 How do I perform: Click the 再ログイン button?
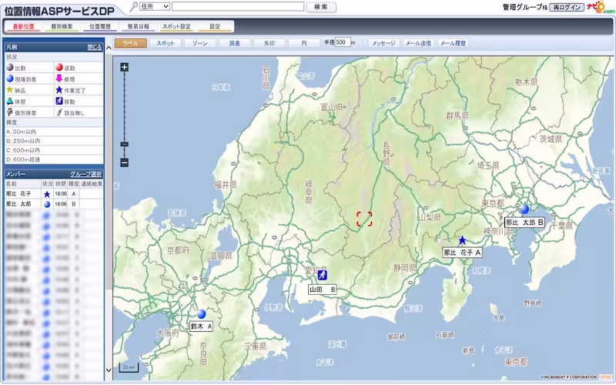tap(566, 7)
